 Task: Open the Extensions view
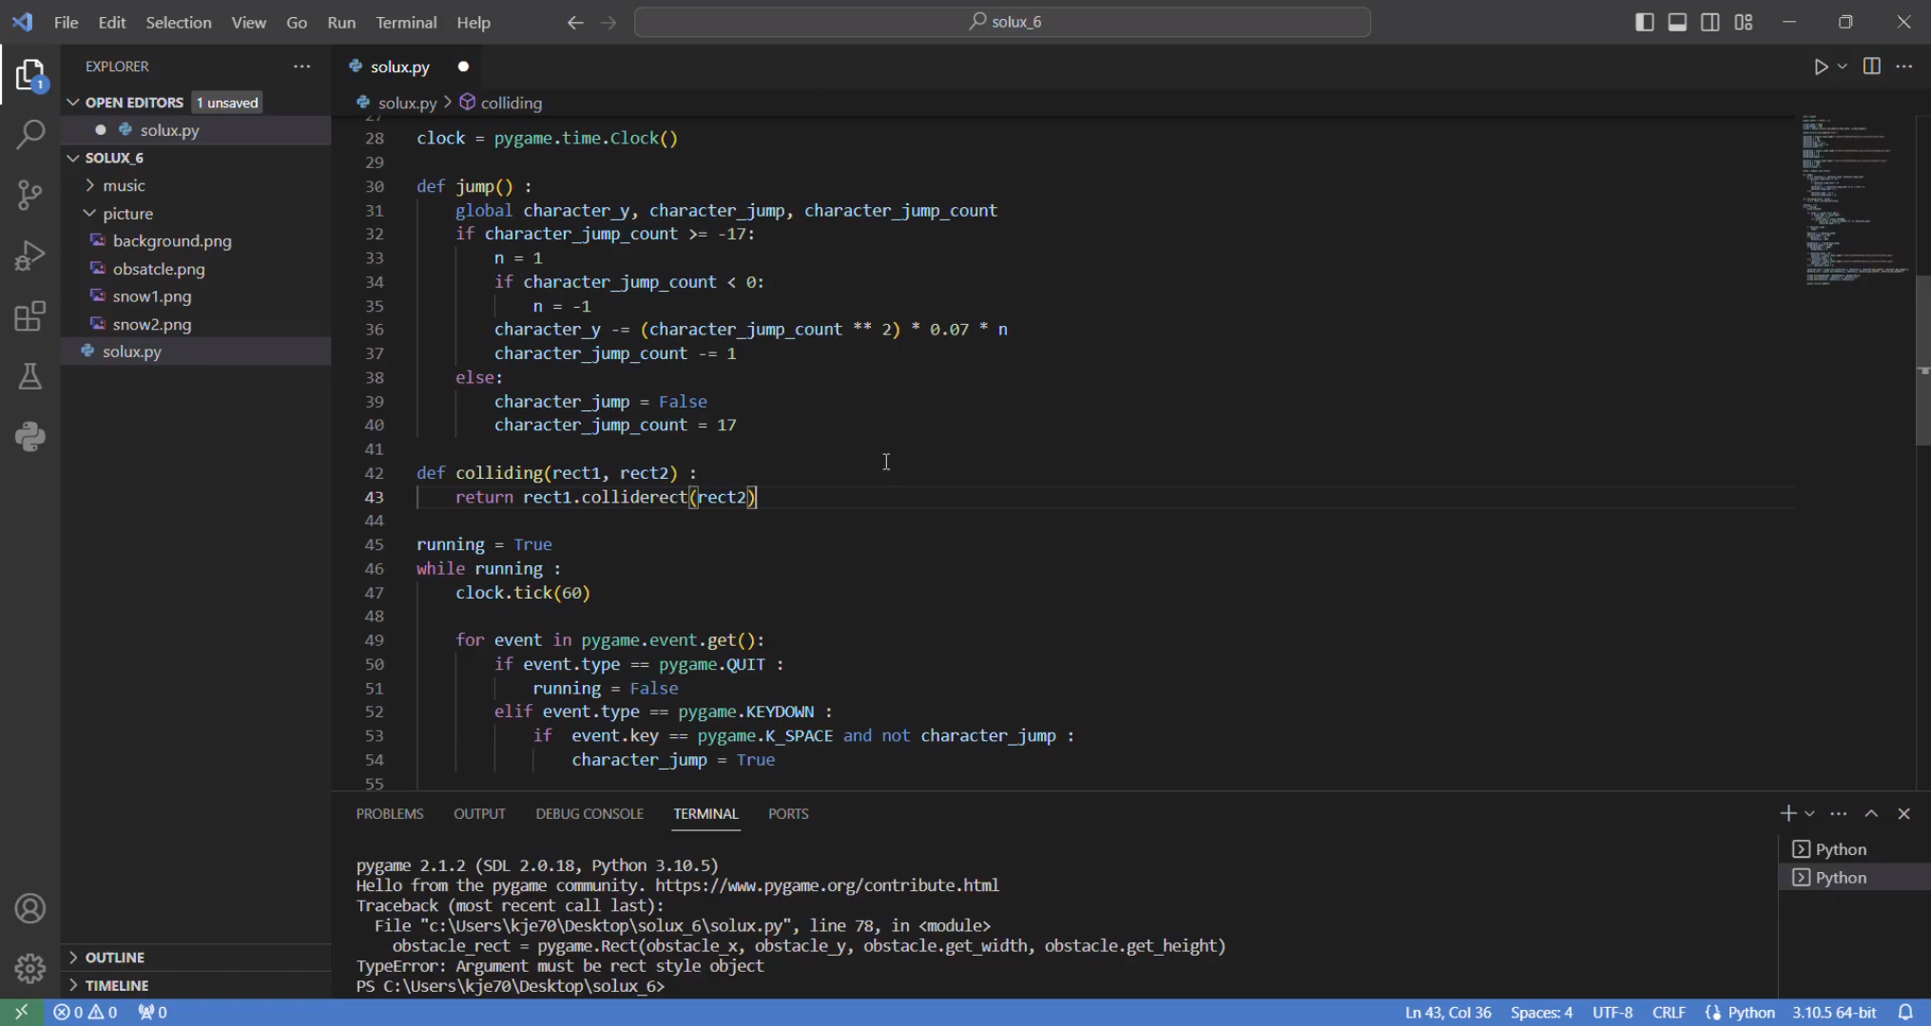click(x=30, y=315)
